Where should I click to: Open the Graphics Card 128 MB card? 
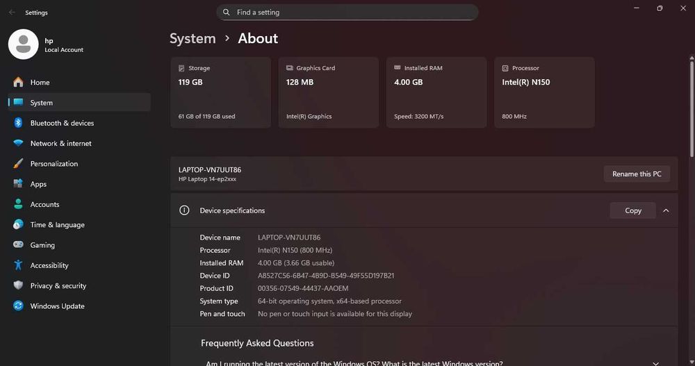click(329, 92)
